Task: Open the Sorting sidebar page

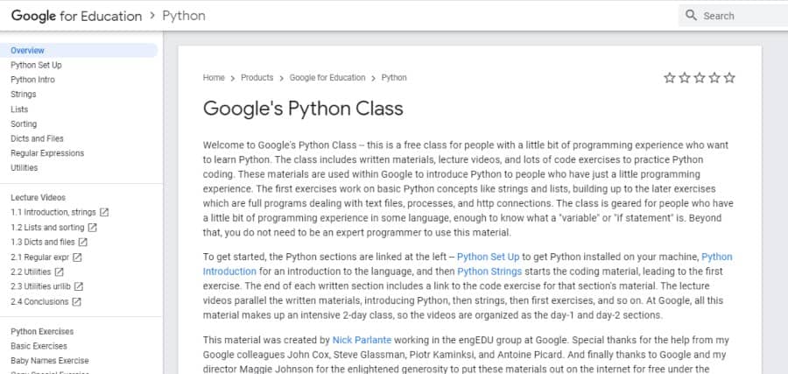Action: coord(24,123)
